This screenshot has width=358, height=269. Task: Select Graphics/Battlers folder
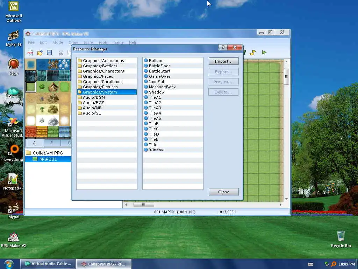pos(107,66)
